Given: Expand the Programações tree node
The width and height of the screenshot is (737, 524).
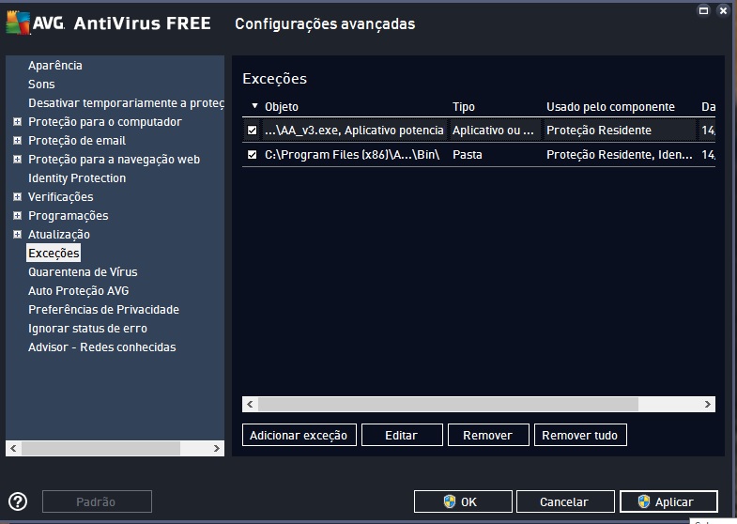Looking at the screenshot, I should [x=18, y=216].
